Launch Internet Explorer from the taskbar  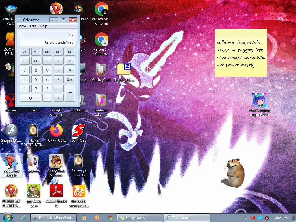pos(23,218)
